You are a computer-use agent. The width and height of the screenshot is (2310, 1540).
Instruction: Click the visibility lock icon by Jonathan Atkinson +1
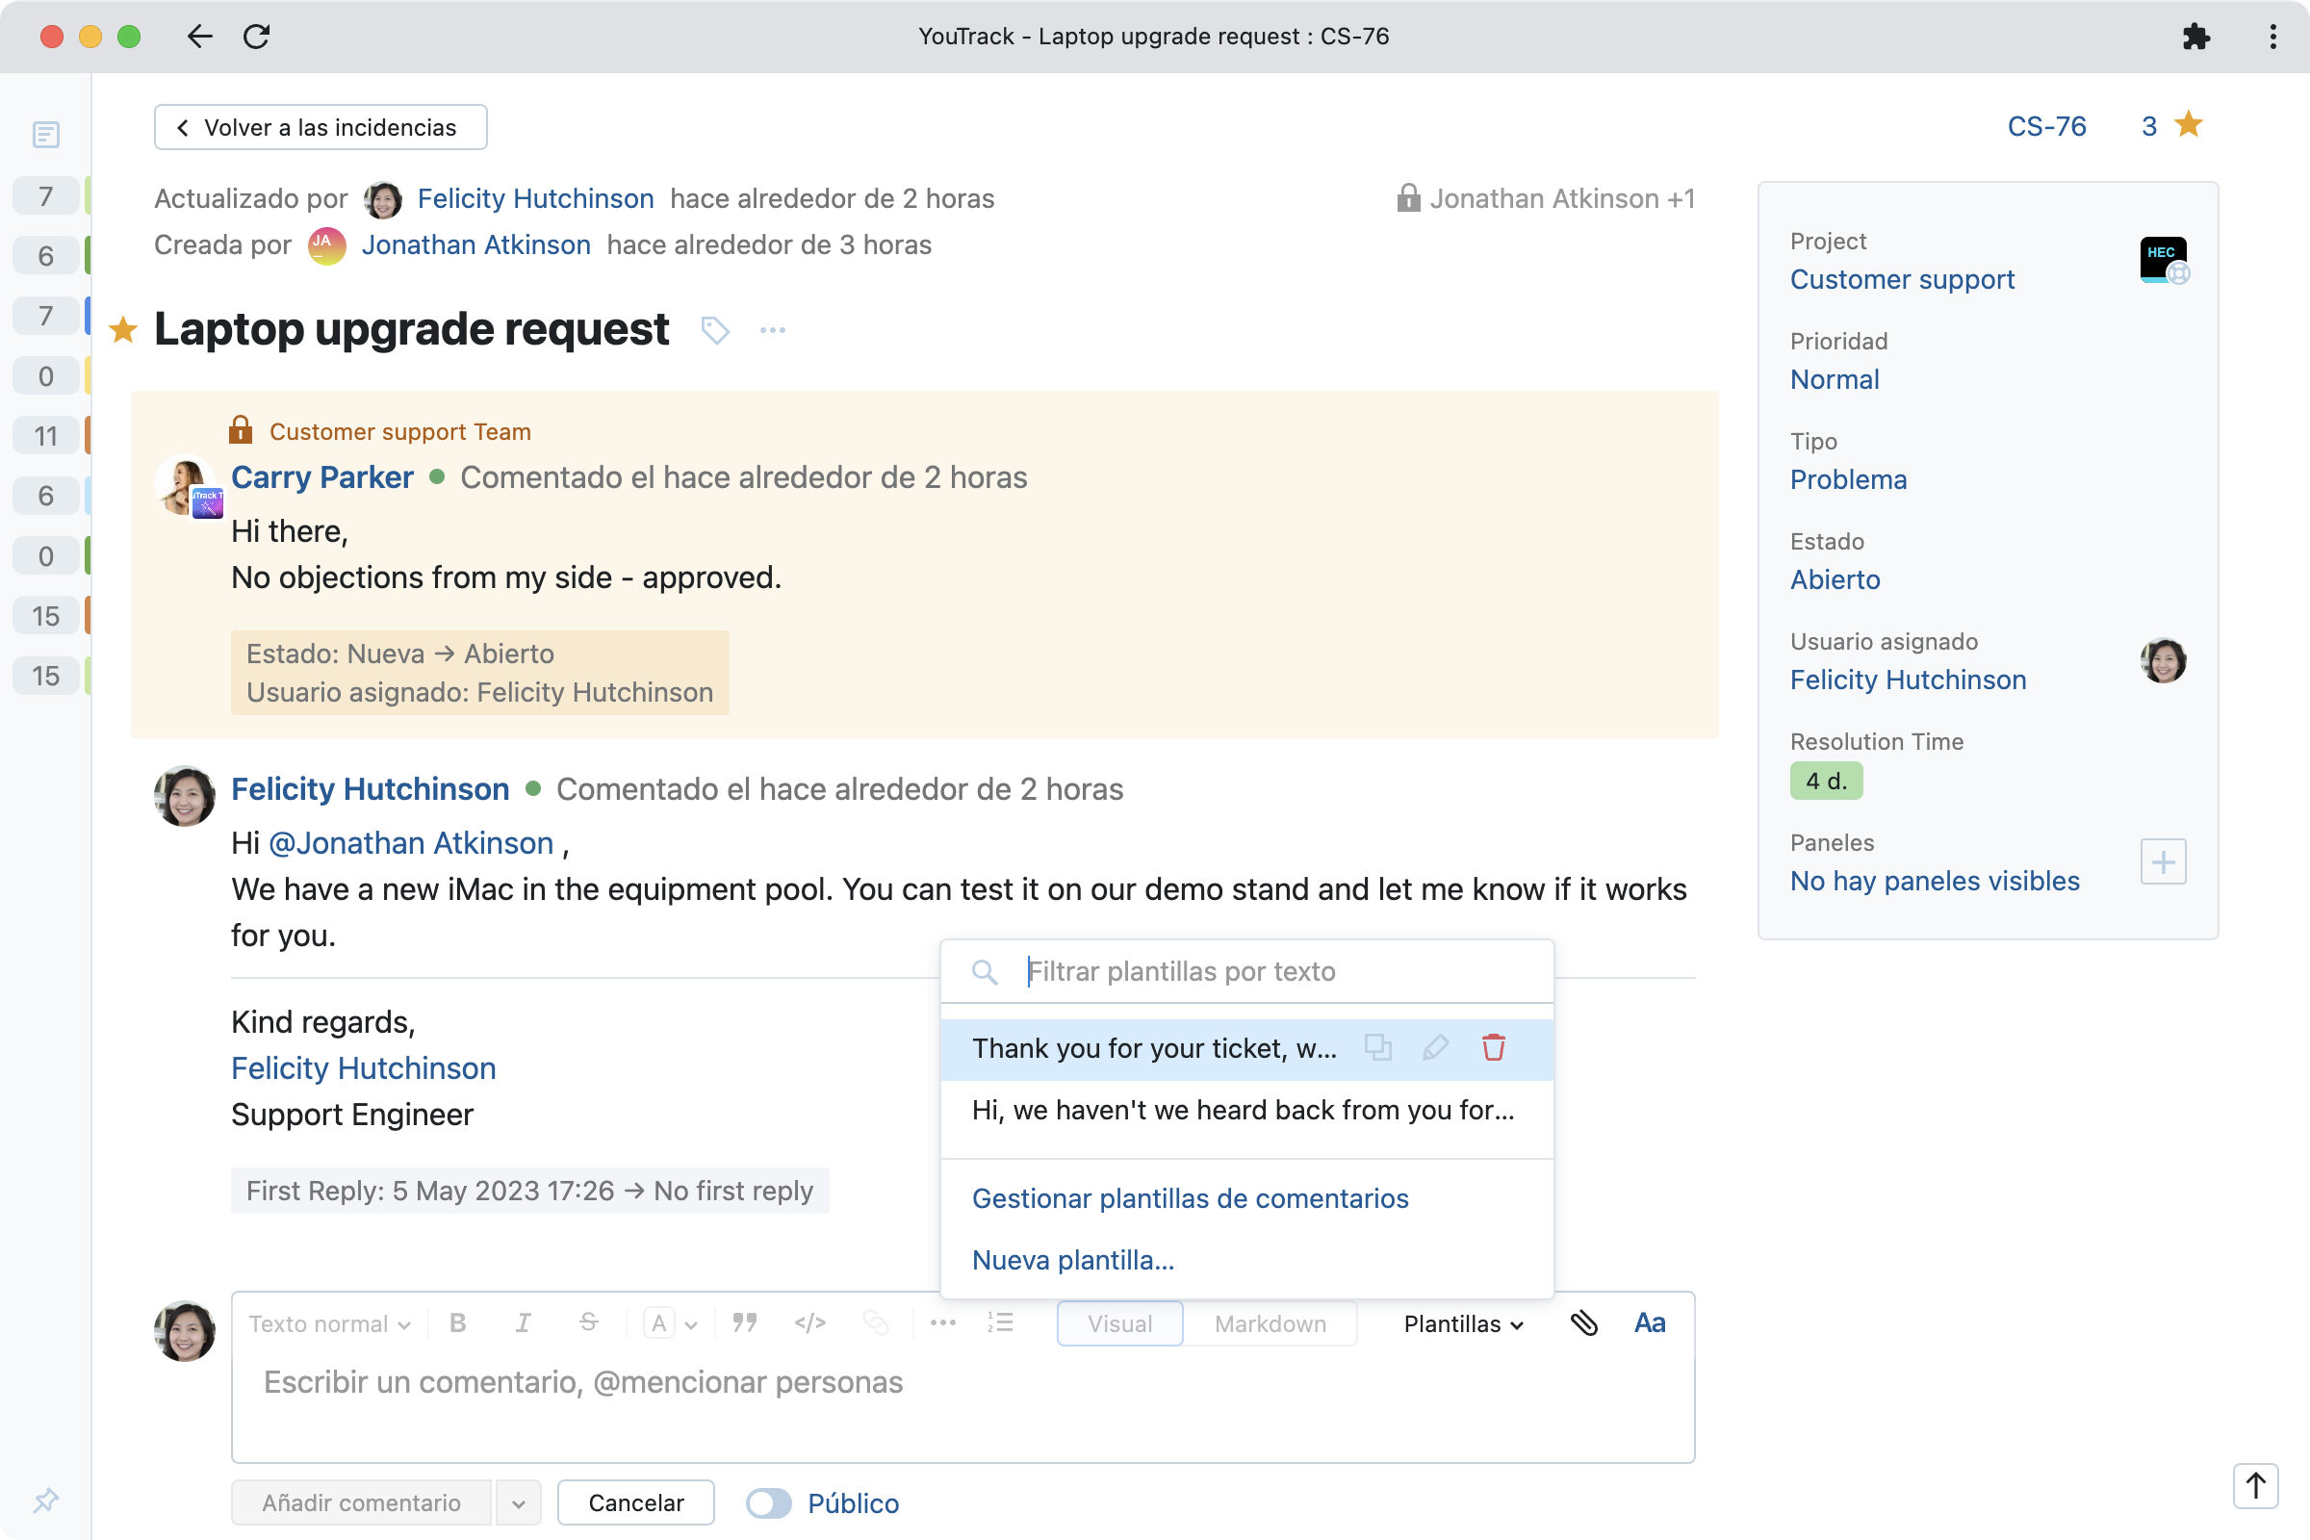tap(1407, 198)
